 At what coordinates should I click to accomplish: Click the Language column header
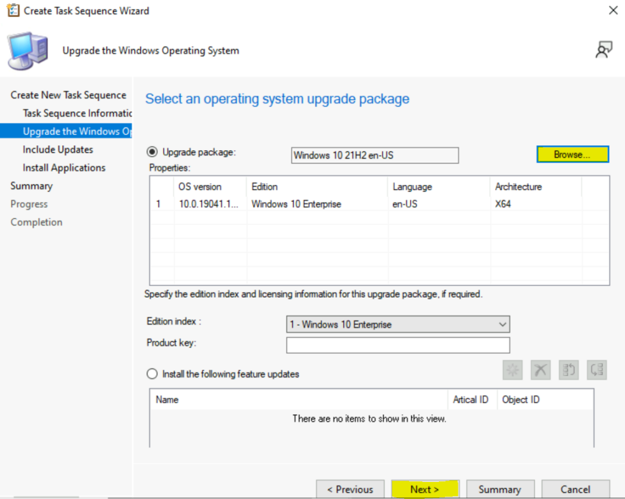tap(439, 187)
